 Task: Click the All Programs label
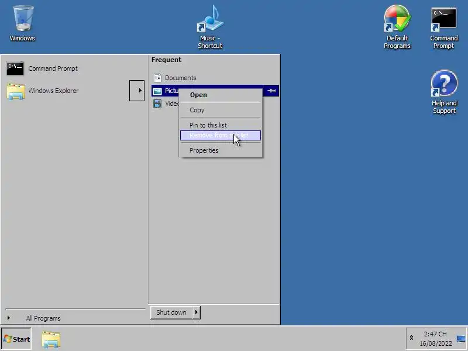click(43, 318)
